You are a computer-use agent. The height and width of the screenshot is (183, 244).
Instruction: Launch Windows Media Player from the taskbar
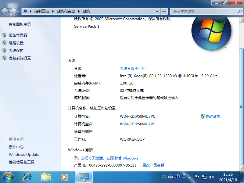click(64, 176)
